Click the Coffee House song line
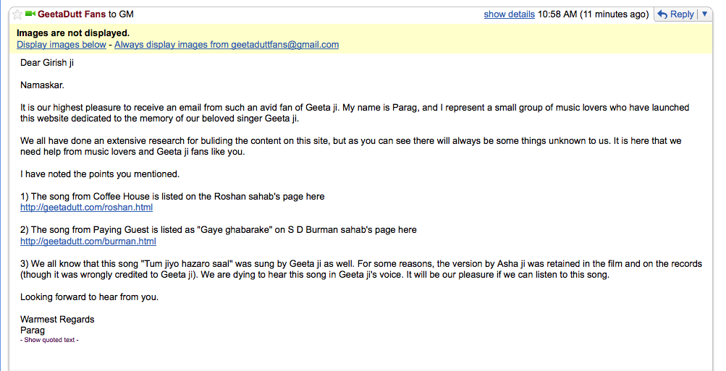The height and width of the screenshot is (371, 726). [172, 197]
